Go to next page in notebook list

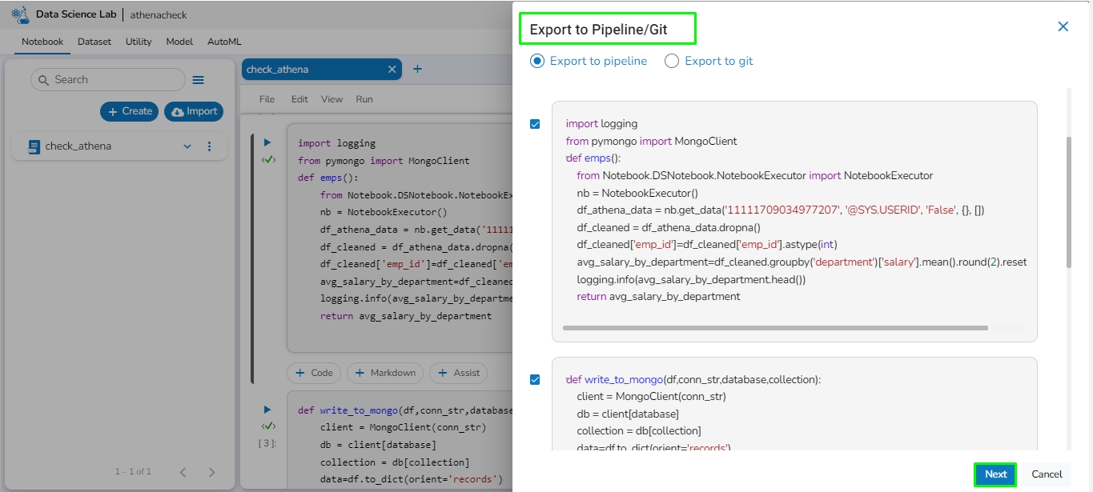[211, 472]
